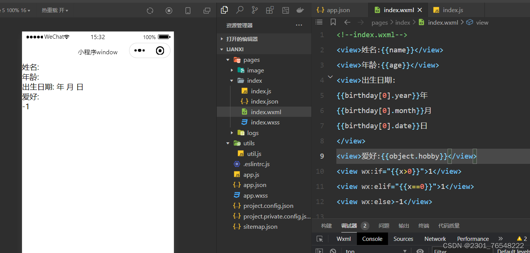Open the Network debugger tab
530x253 pixels.
click(435, 239)
